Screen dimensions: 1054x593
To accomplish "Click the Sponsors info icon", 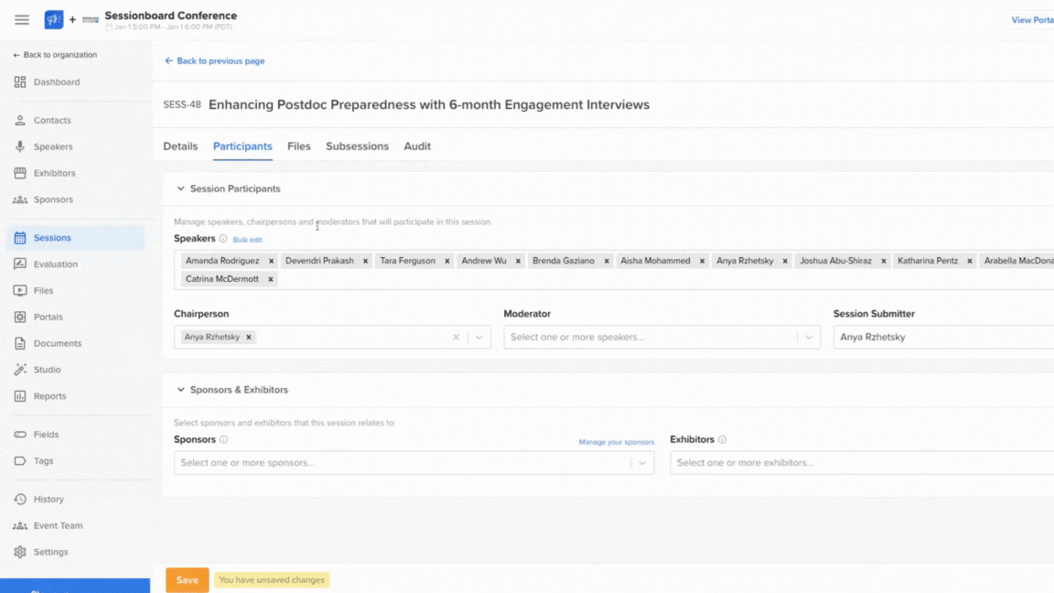I will [x=224, y=439].
